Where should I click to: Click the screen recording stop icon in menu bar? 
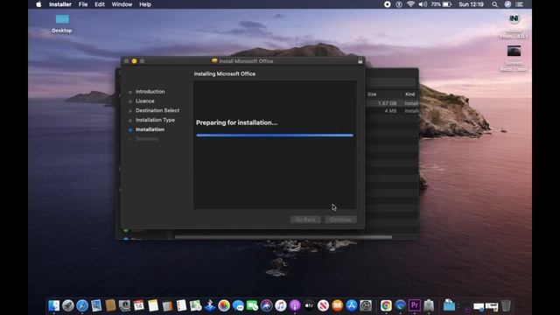(387, 4)
